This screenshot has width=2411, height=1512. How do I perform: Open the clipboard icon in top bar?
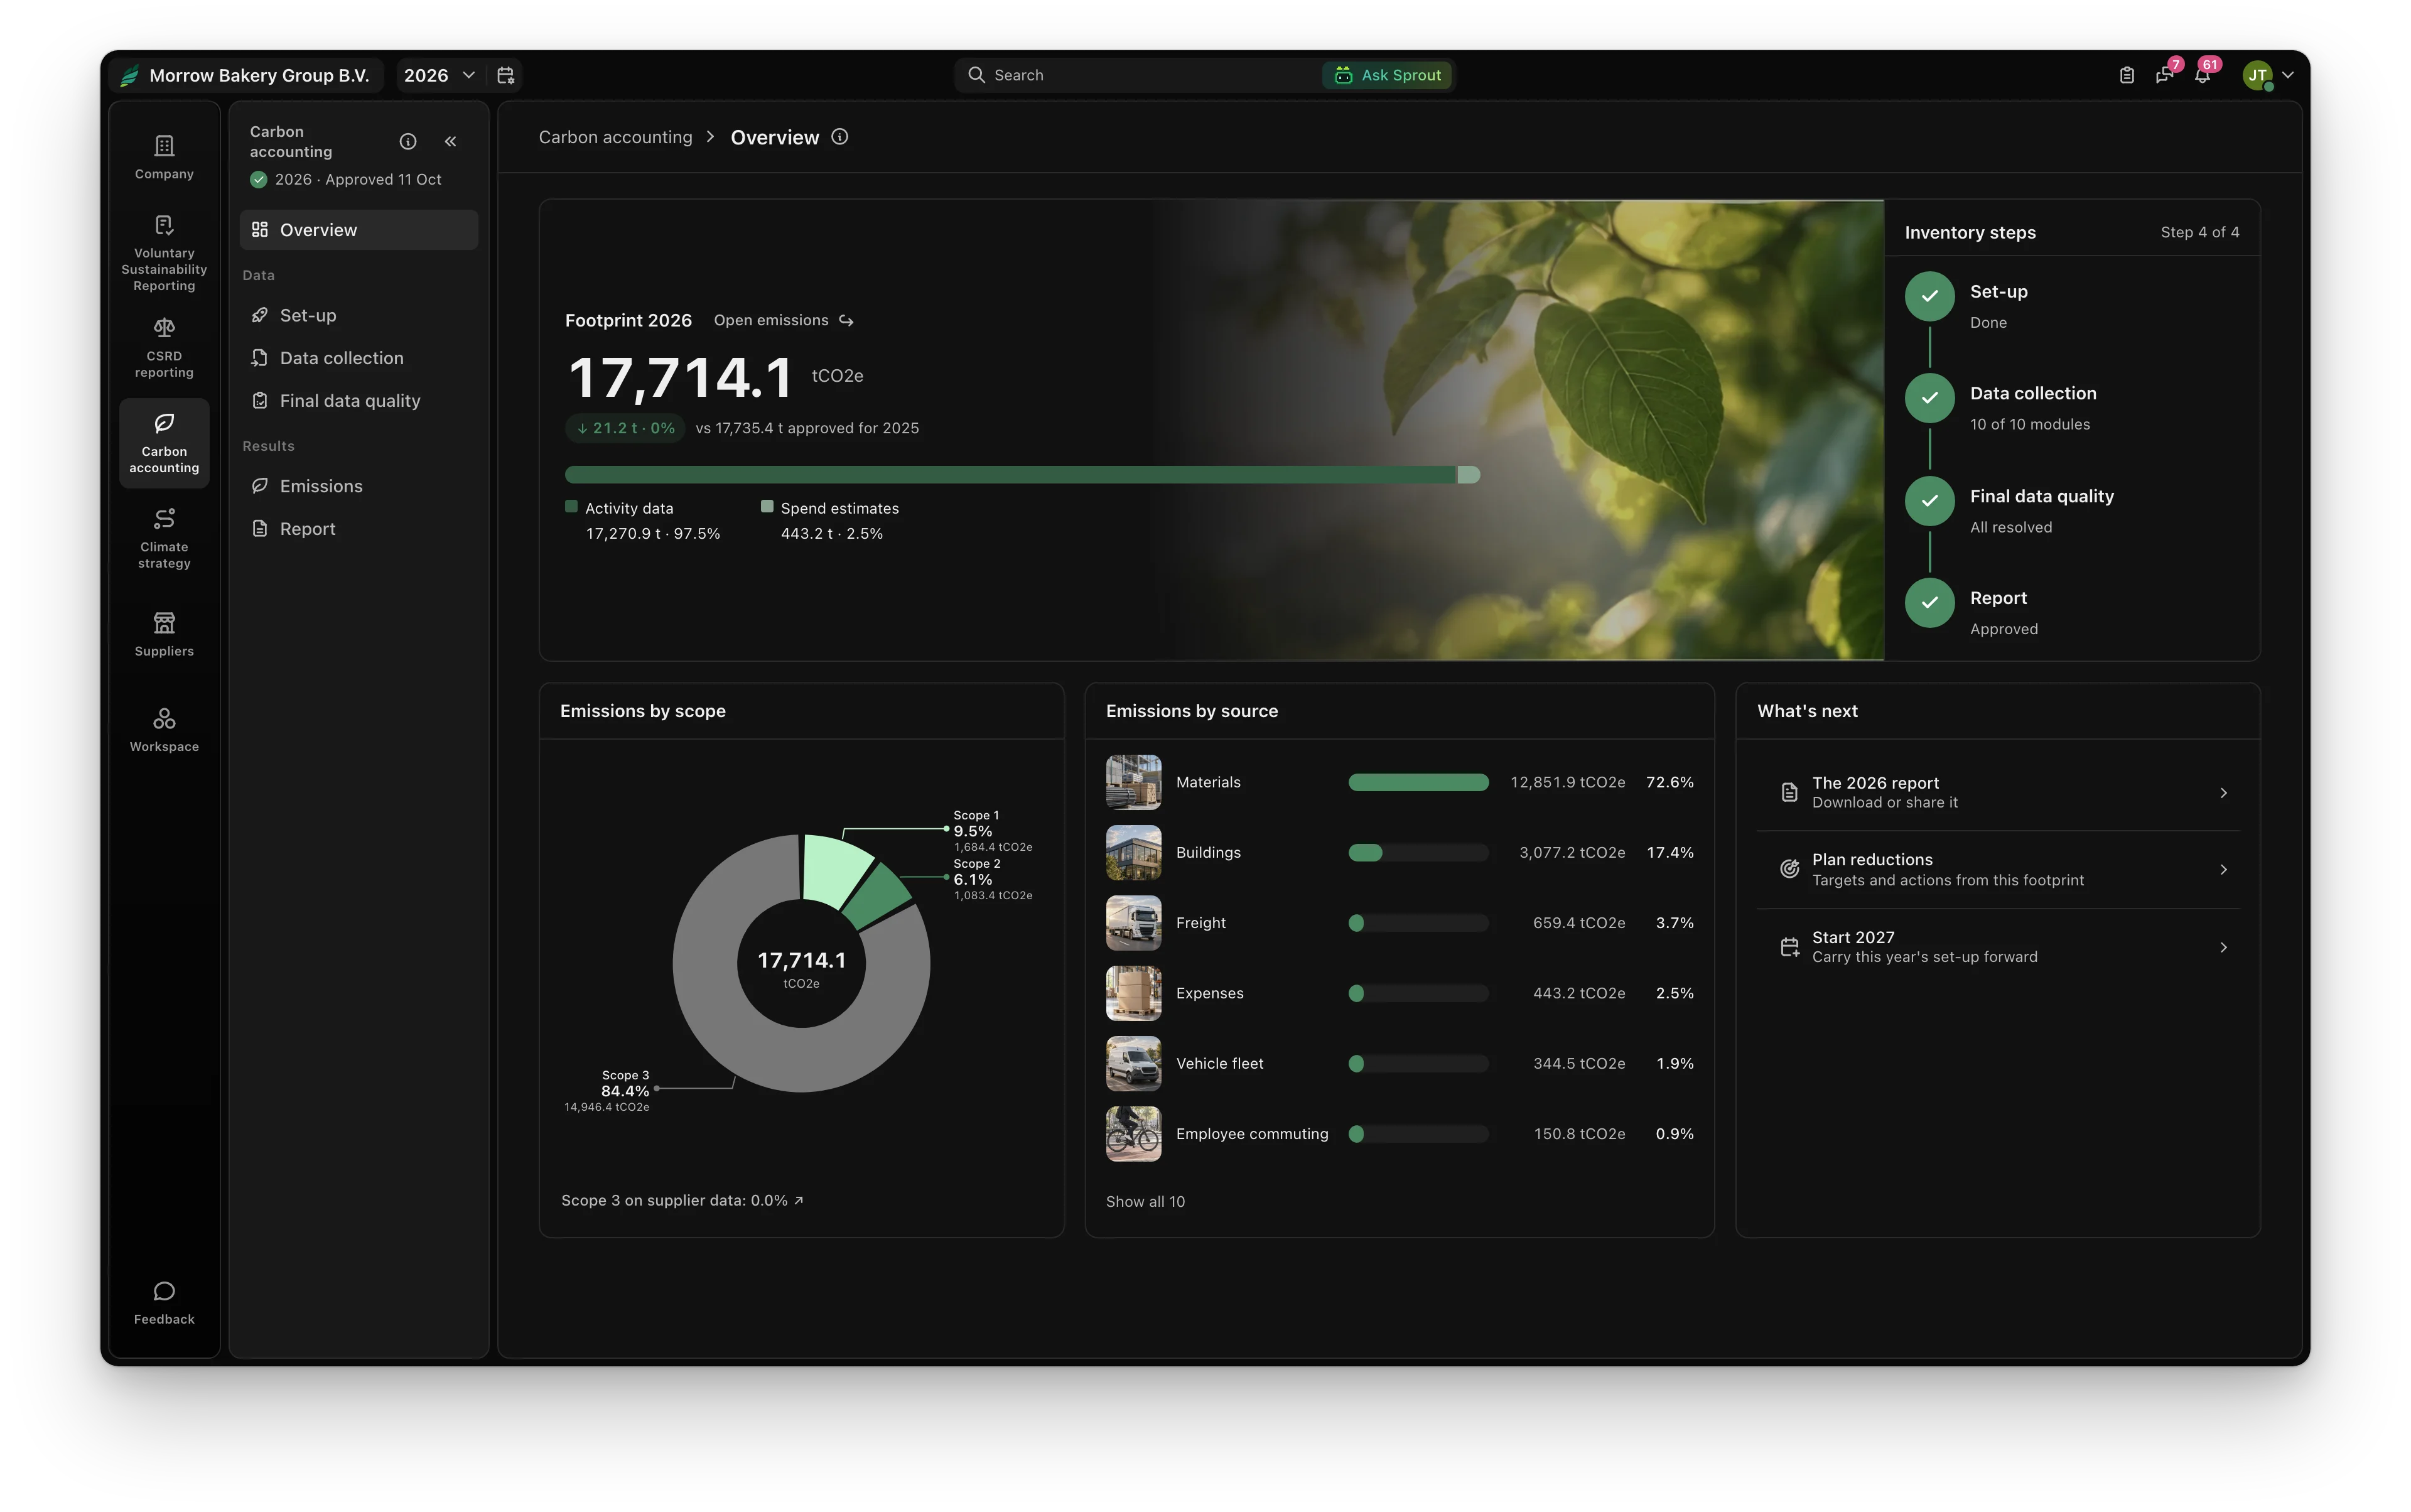coord(2127,75)
